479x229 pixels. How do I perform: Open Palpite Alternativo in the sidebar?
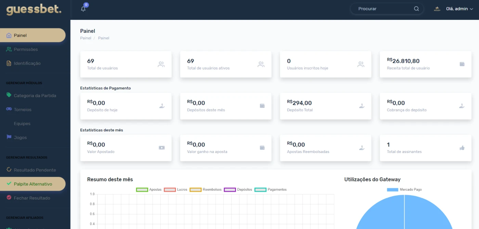33,184
